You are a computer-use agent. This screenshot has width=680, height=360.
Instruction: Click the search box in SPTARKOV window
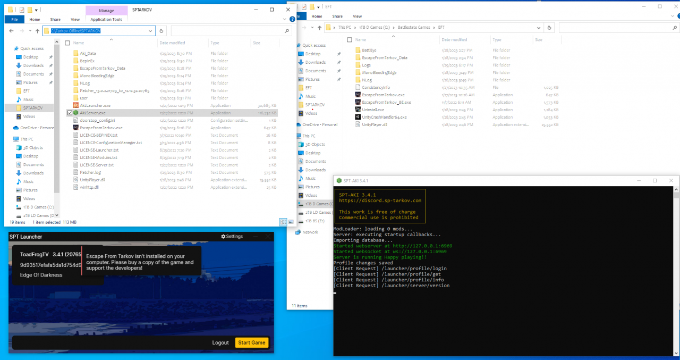pos(231,31)
